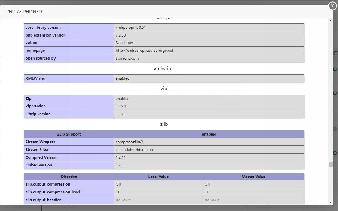Click the ZLib Support header cell
This screenshot has width=338, height=211.
[x=69, y=134]
